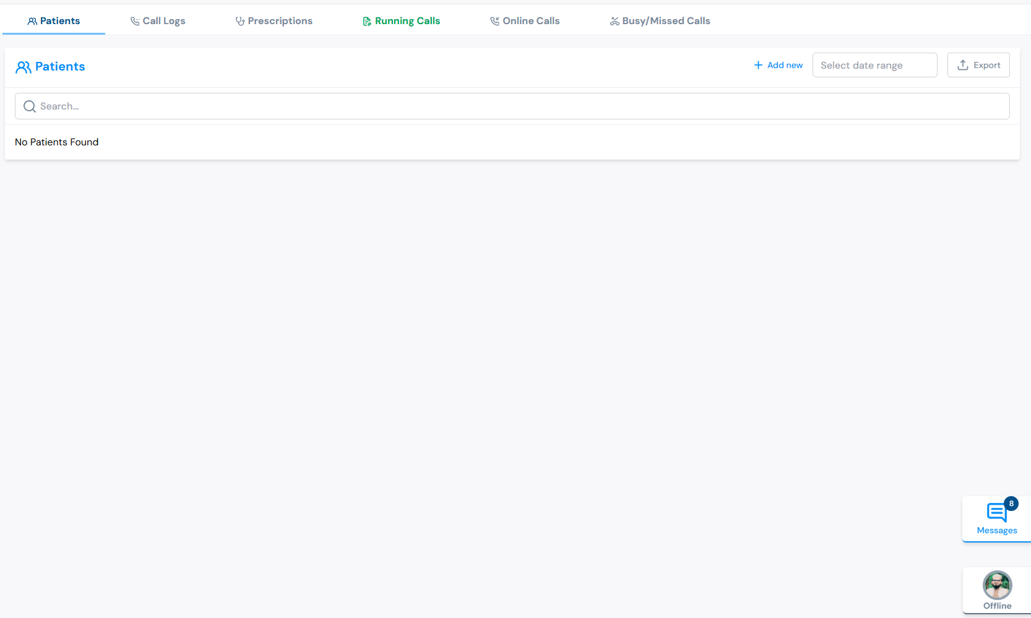Select the Busy/Missed Calls tab

pyautogui.click(x=660, y=21)
